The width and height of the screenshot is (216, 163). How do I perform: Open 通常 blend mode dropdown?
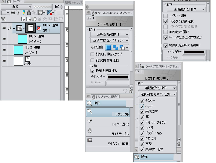16,7
